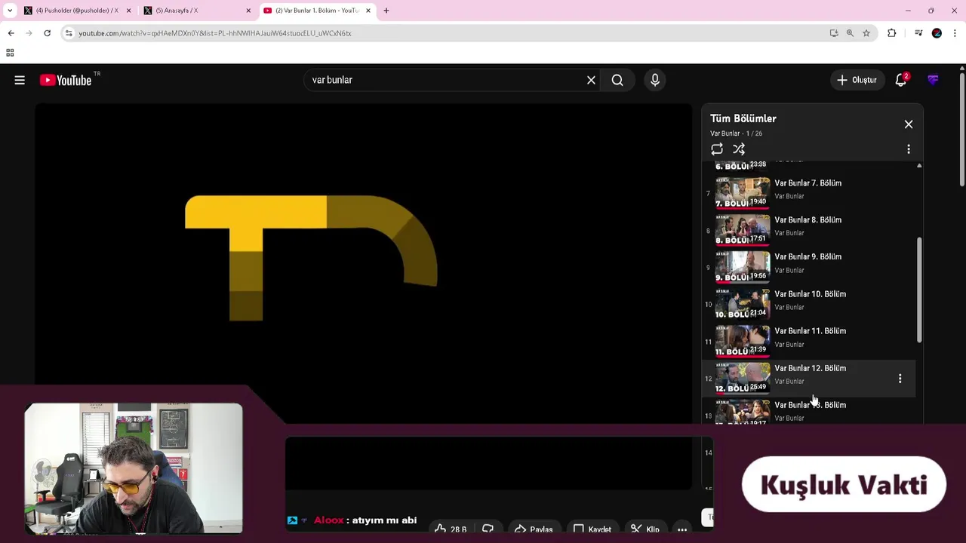Click "Tüm Bölümler" playlist heading
Viewport: 966px width, 543px height.
tap(743, 118)
